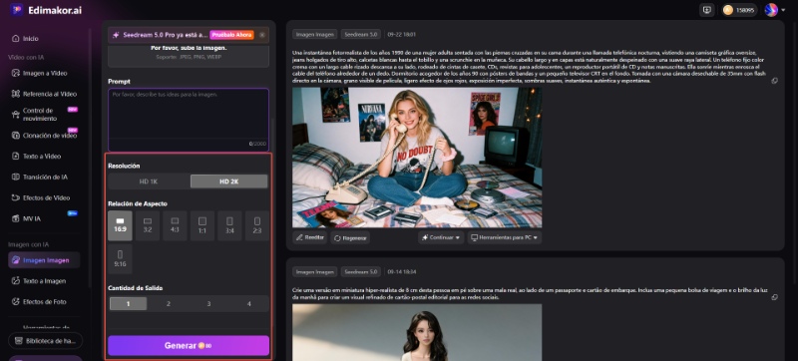The height and width of the screenshot is (361, 798).
Task: Open the miniature woman generated image
Action: pyautogui.click(x=417, y=332)
